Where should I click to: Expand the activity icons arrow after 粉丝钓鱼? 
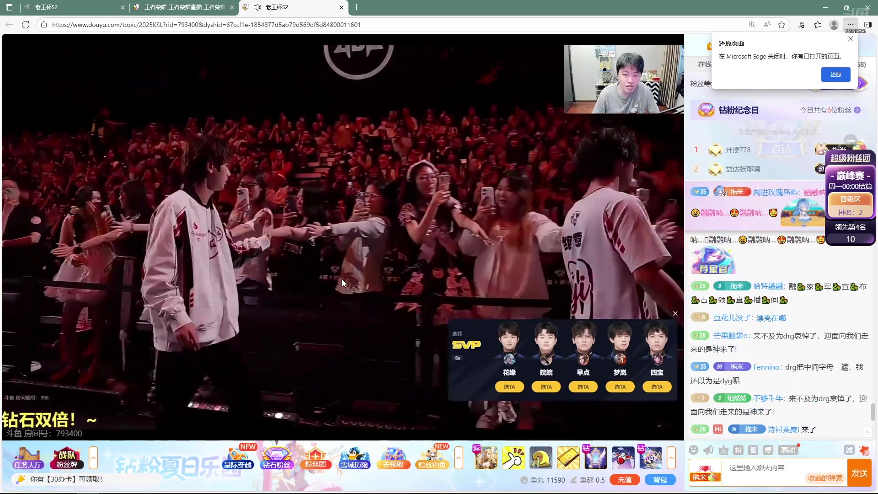[x=459, y=458]
